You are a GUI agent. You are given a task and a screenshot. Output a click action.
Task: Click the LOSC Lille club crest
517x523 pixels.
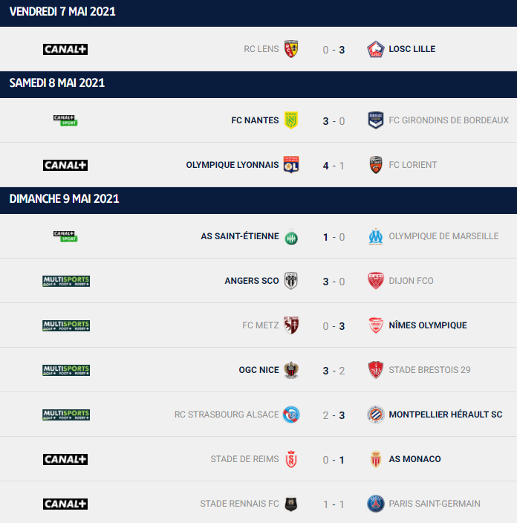point(376,49)
